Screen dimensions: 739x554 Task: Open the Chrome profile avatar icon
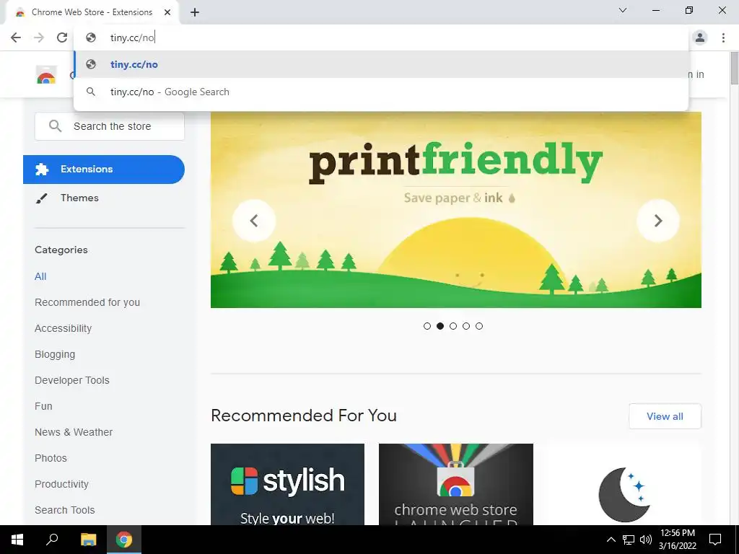pyautogui.click(x=700, y=38)
